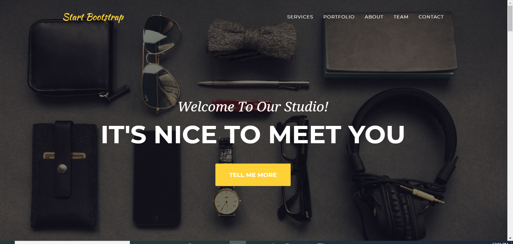Screen dimensions: 513x244
Task: Click the Windows Start button
Action: (7, 242)
